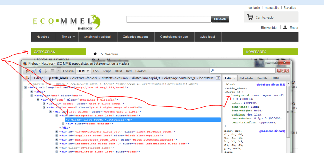
Task: Expand the viewed-products_block_left node
Action: click(57, 131)
